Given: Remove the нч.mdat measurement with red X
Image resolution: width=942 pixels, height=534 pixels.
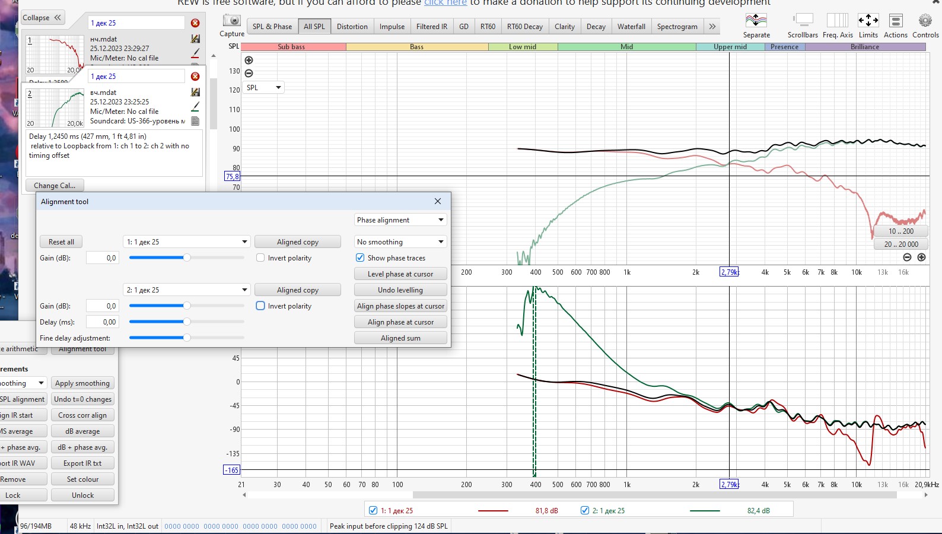Looking at the screenshot, I should (195, 23).
